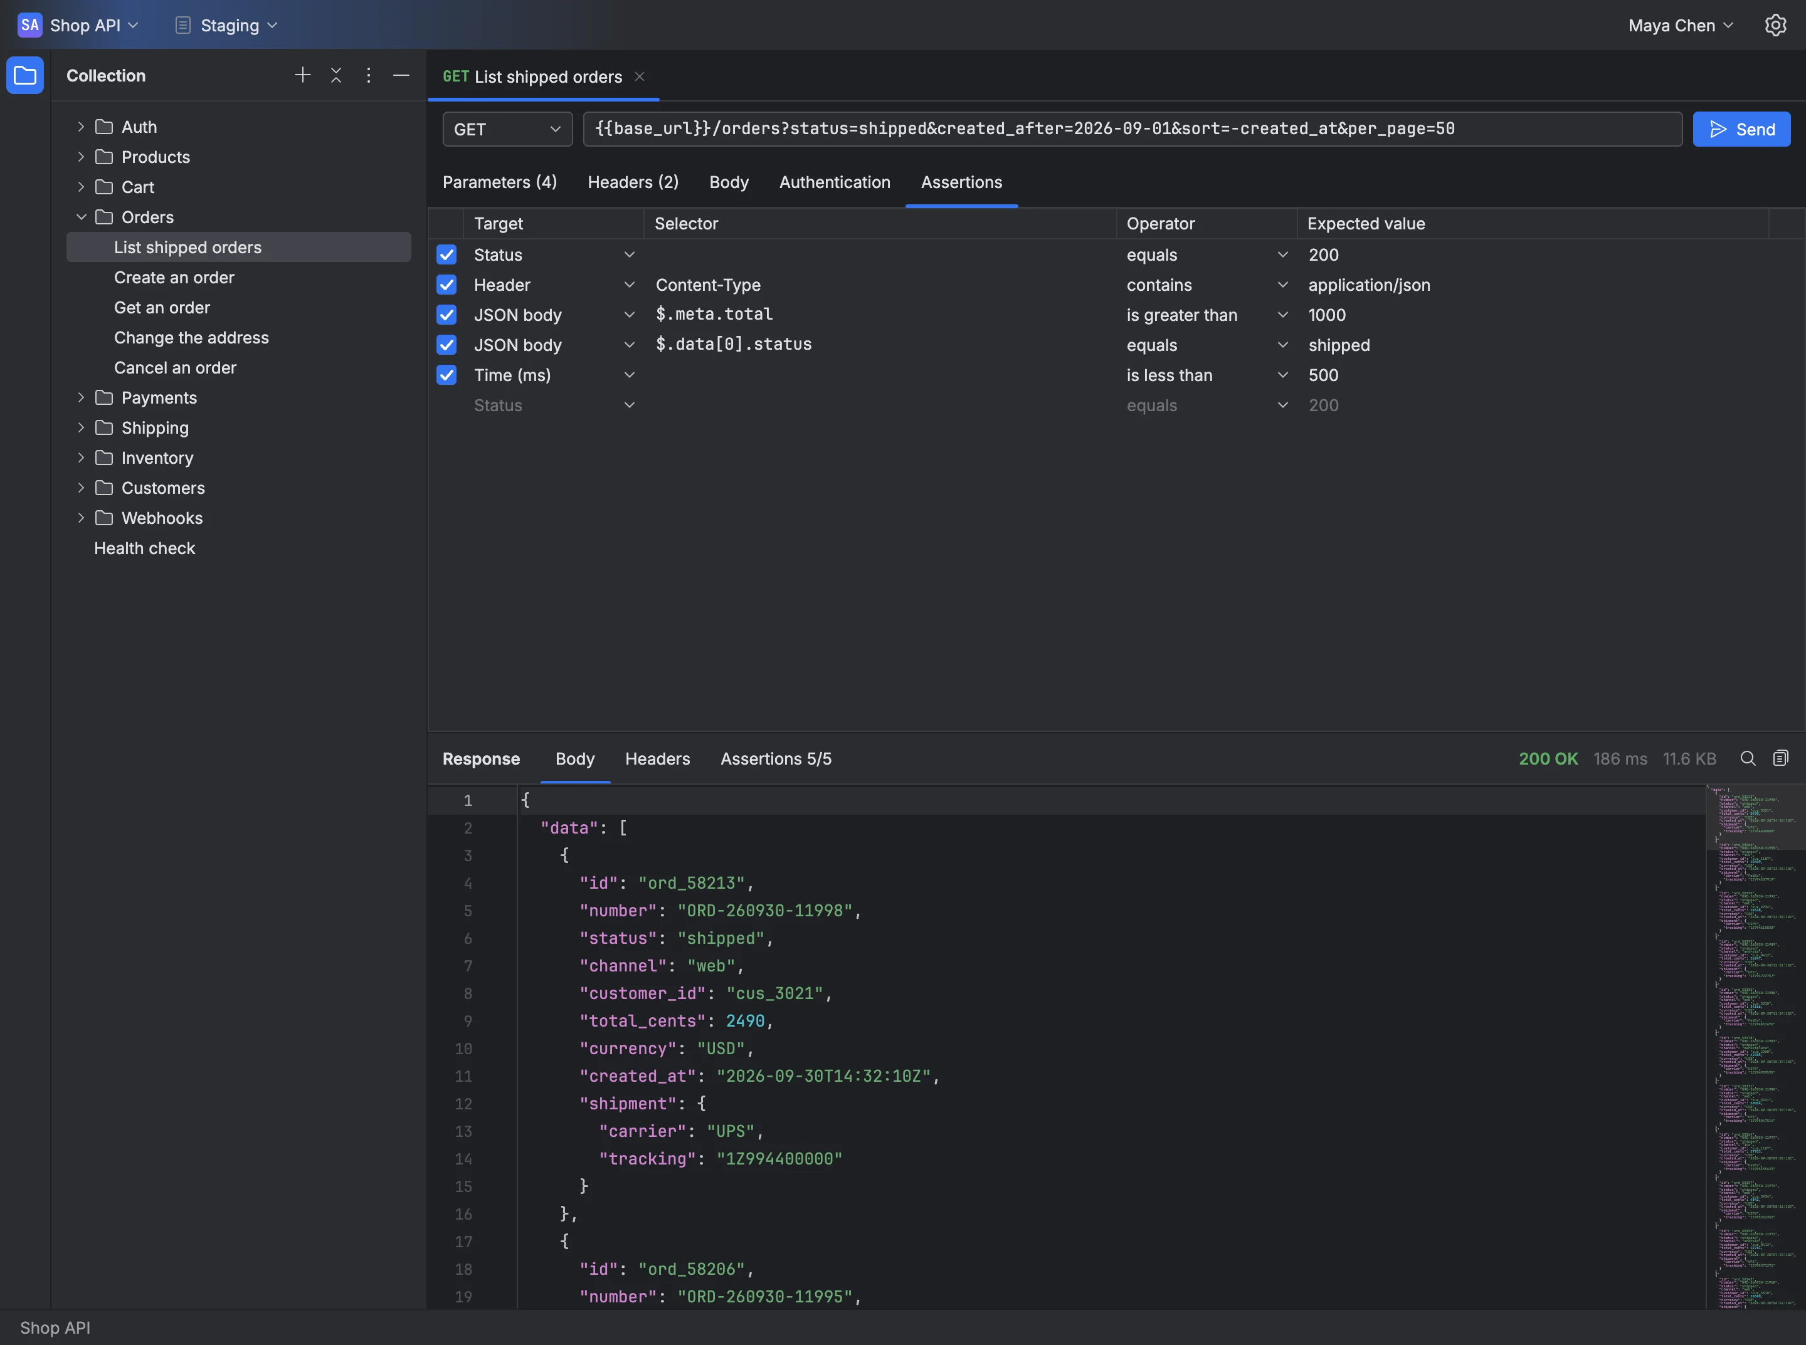
Task: Expand the Webhooks folder
Action: pos(81,518)
